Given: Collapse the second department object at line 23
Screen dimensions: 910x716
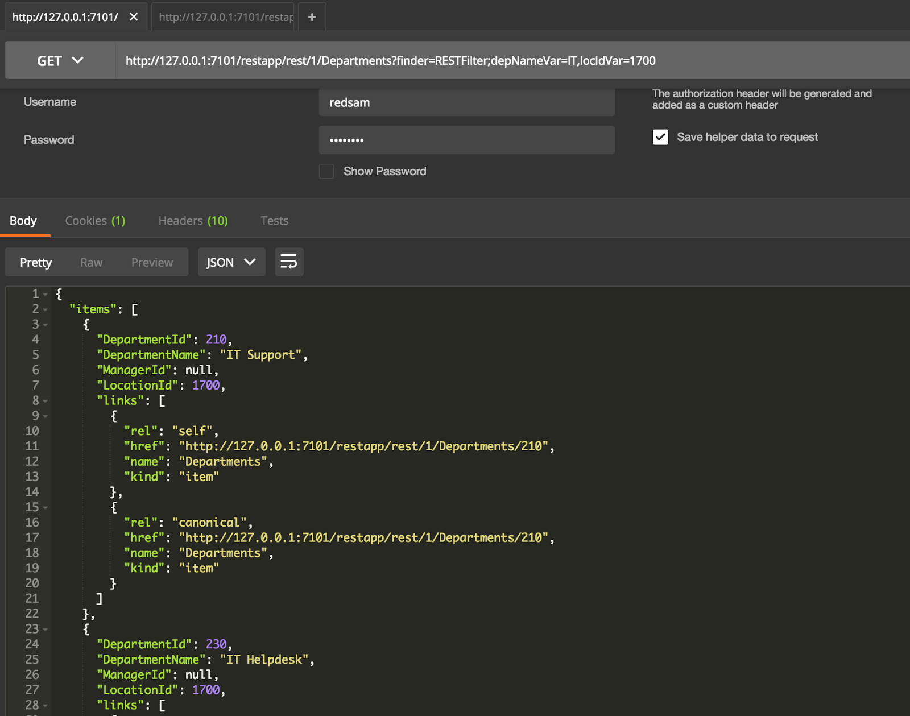Looking at the screenshot, I should (45, 630).
